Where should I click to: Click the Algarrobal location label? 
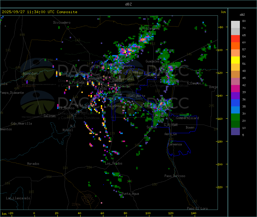[x=125, y=79]
